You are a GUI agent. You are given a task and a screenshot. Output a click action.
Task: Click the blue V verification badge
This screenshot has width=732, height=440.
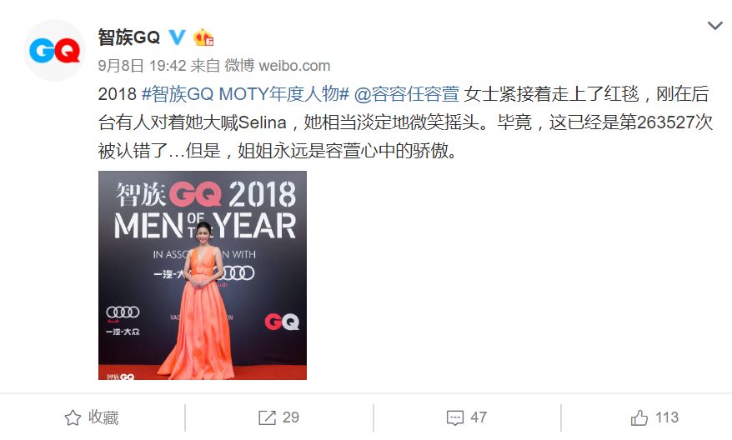click(x=177, y=37)
